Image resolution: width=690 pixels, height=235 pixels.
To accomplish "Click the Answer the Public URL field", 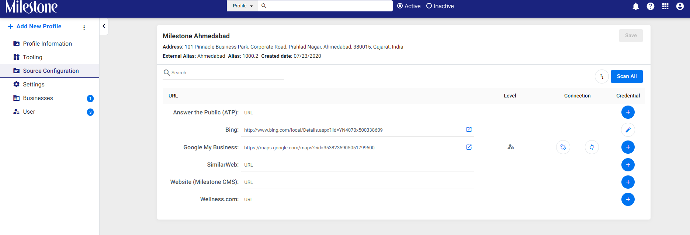I will 357,113.
